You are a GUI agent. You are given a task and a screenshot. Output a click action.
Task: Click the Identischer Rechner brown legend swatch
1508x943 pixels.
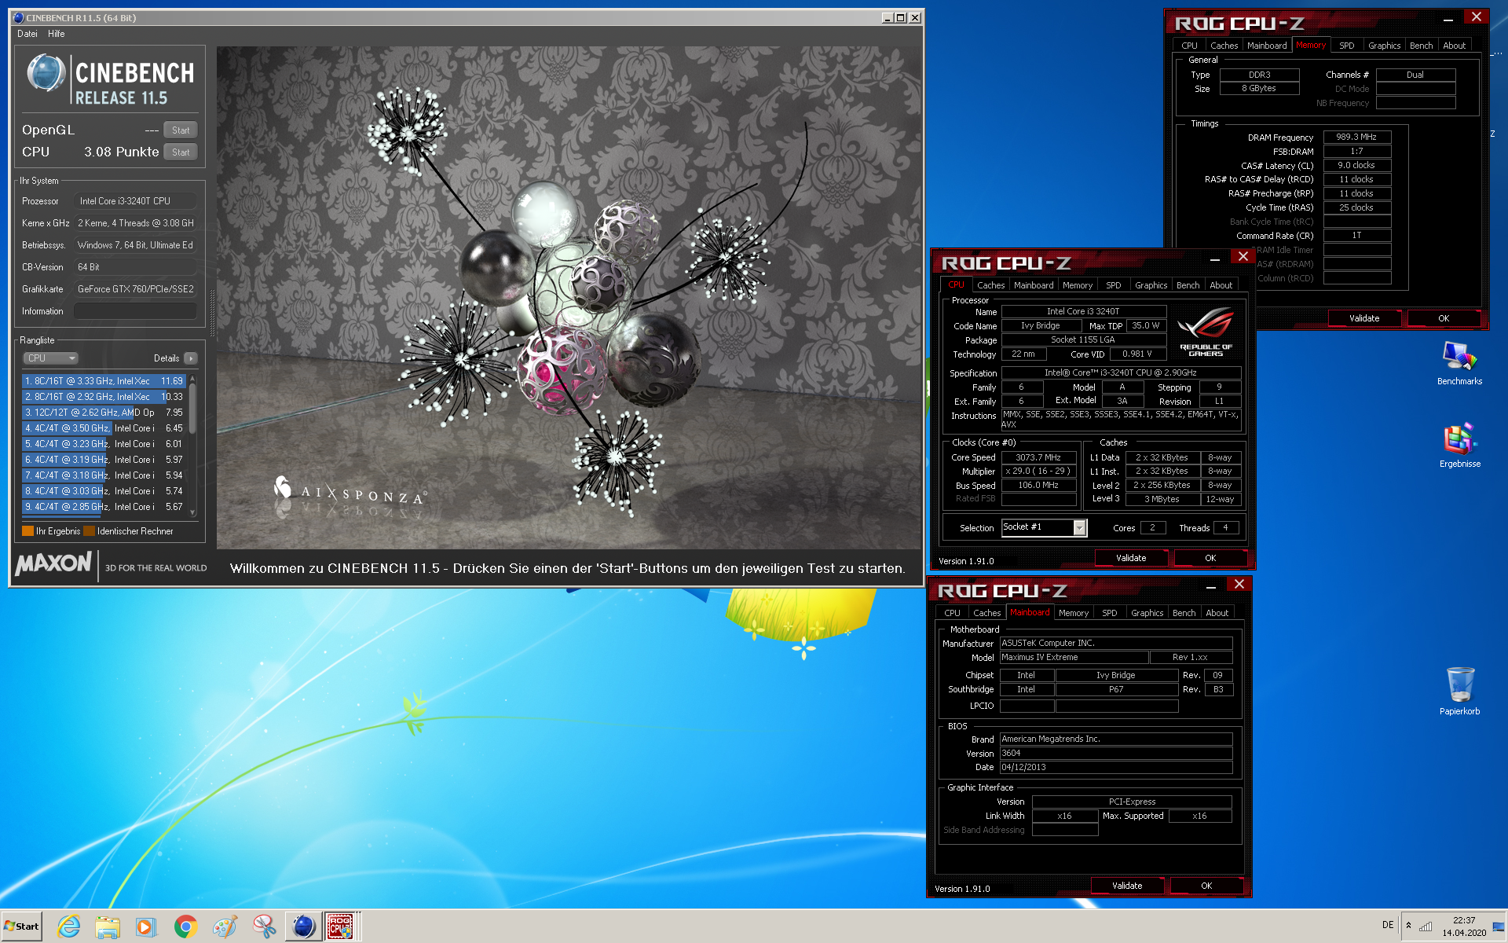[89, 531]
